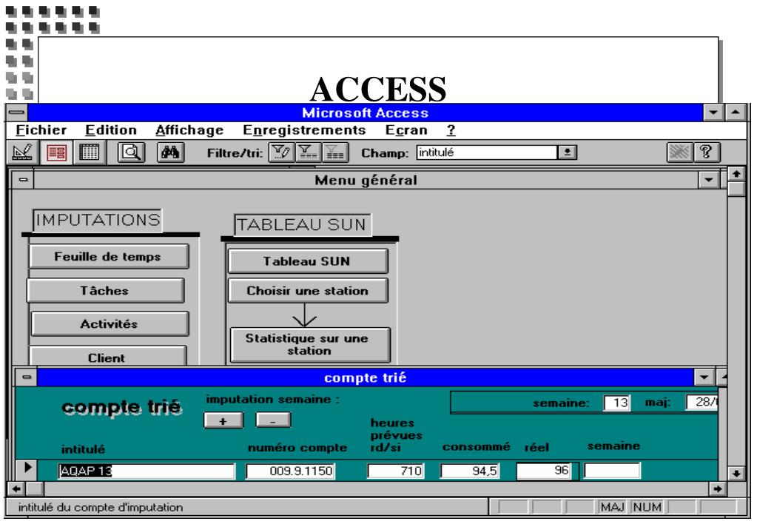The image size is (757, 524).
Task: Click horizontal scrollbar right arrow
Action: [718, 488]
